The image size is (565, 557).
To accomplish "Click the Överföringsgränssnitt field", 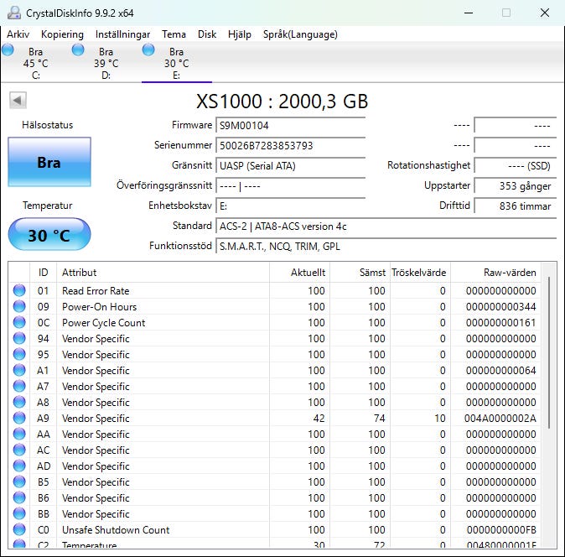I will click(290, 186).
